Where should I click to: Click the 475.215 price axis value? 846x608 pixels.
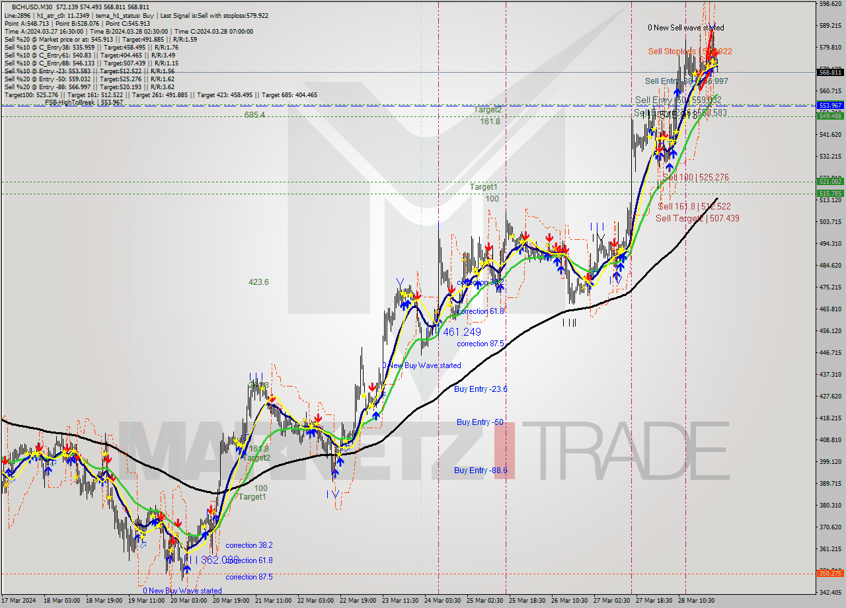pyautogui.click(x=831, y=287)
